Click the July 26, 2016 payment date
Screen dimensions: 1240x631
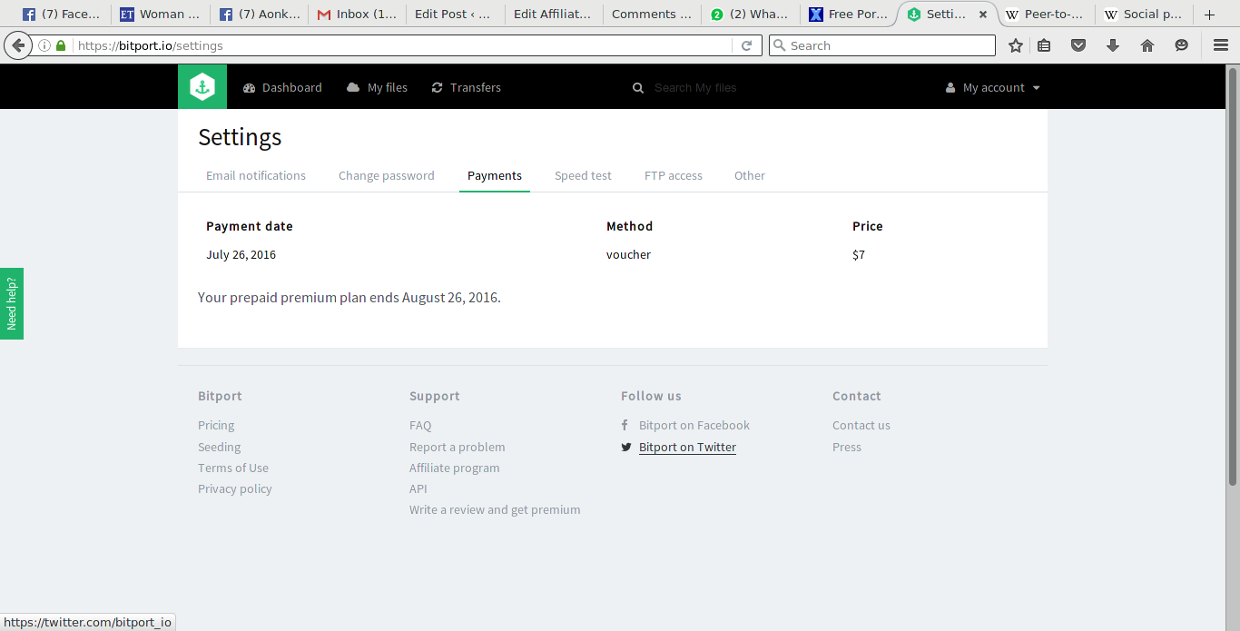[x=241, y=255]
